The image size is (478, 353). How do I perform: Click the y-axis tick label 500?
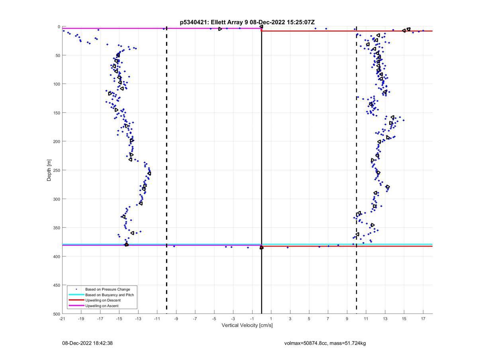point(57,314)
